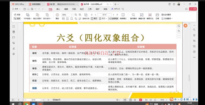Open the Split and Merge (拆分合并) dropdown

47,16
